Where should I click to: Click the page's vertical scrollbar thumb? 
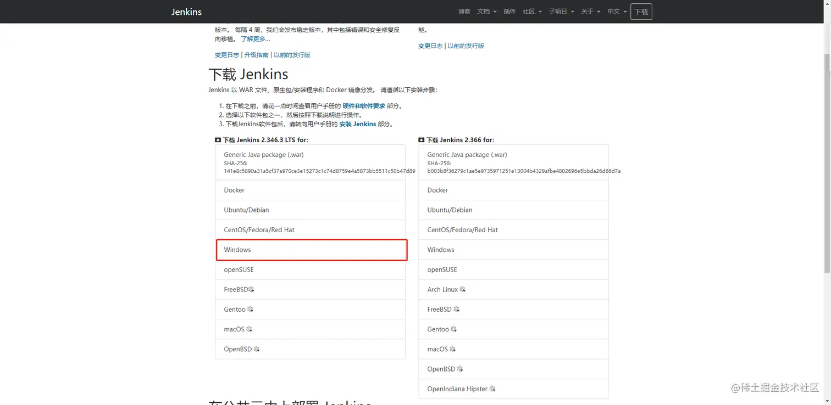coord(827,164)
